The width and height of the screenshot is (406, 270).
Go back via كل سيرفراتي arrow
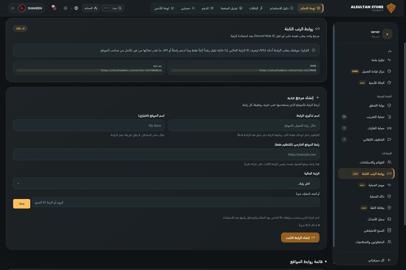389,260
